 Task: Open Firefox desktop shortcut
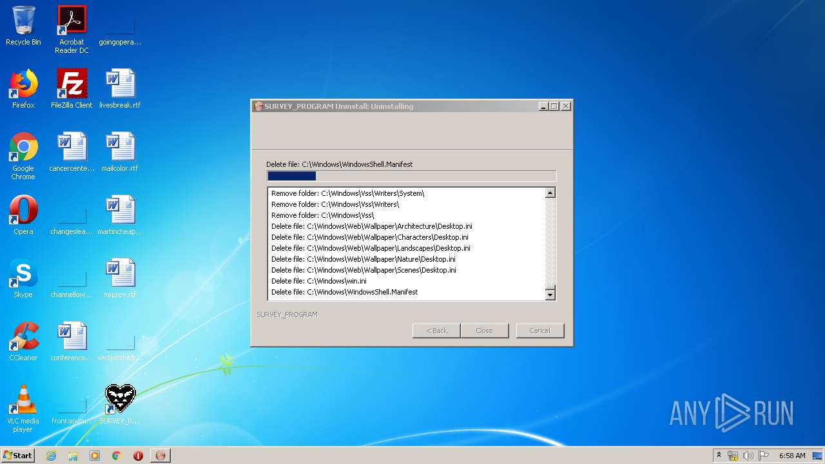coord(23,89)
